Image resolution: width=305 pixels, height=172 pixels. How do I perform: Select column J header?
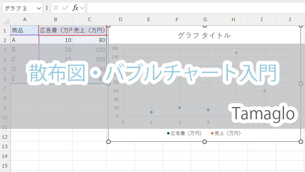click(290, 20)
